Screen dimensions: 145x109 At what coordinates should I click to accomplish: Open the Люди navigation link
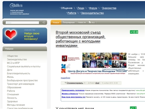(x=81, y=8)
